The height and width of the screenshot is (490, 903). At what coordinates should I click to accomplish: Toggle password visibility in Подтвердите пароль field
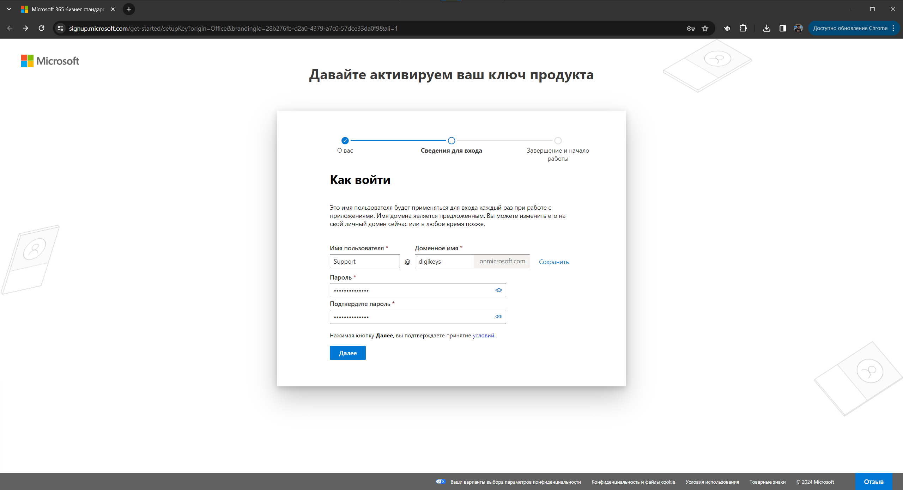click(x=498, y=316)
